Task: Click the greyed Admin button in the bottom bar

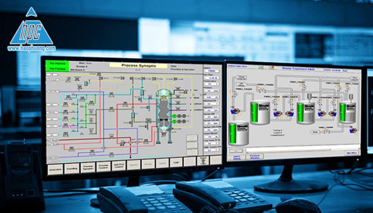Action: (x=162, y=163)
